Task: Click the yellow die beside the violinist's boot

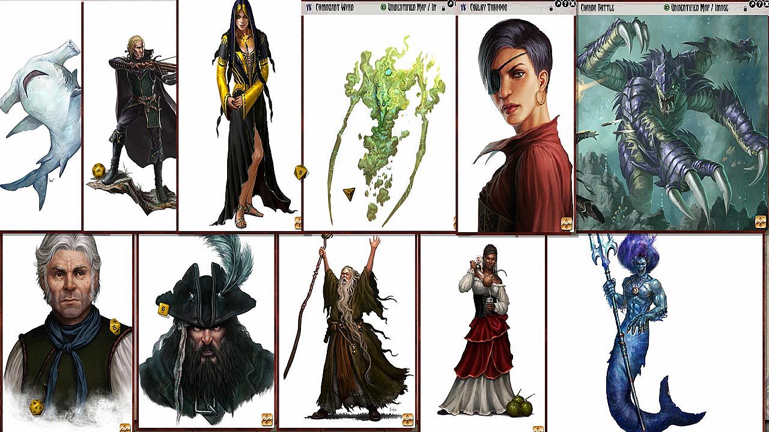Action: 99,170
